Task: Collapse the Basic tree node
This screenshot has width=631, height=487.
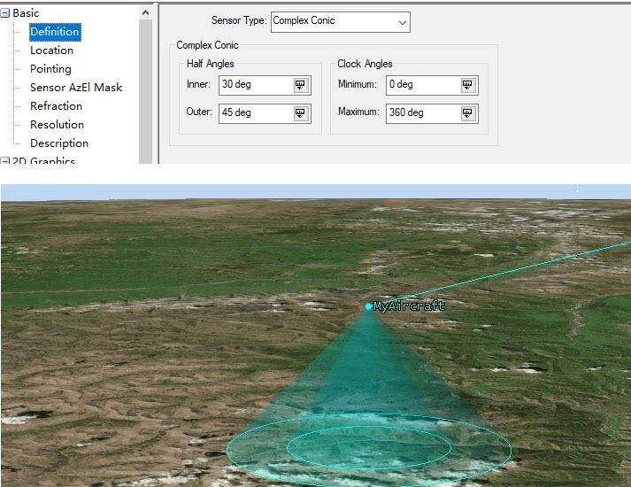Action: tap(5, 13)
